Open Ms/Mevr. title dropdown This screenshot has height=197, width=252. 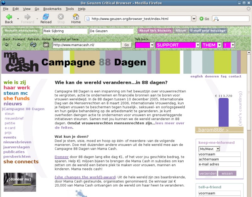click(218, 149)
